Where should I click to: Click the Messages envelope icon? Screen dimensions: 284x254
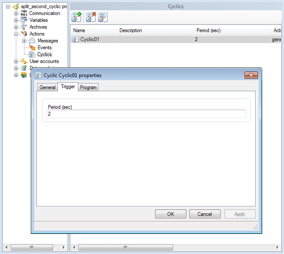pyautogui.click(x=32, y=41)
